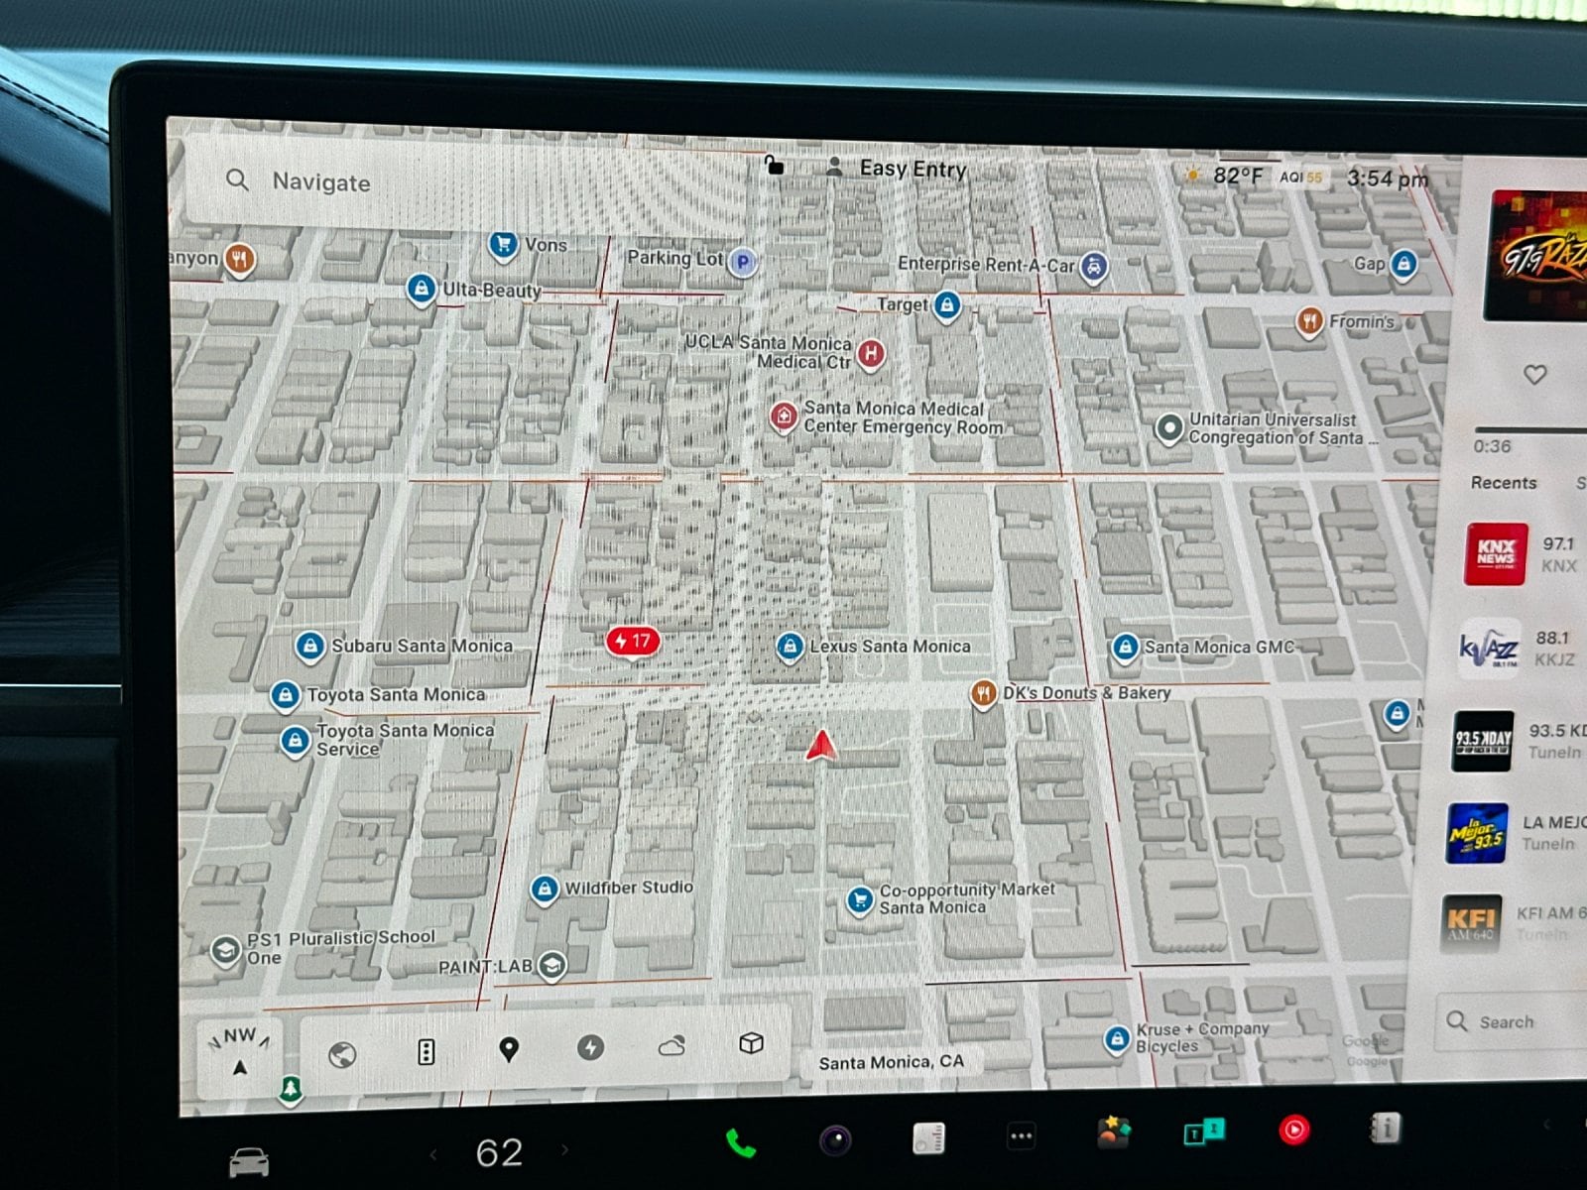The height and width of the screenshot is (1190, 1587).
Task: Click the media playback progress bar
Action: 1529,430
